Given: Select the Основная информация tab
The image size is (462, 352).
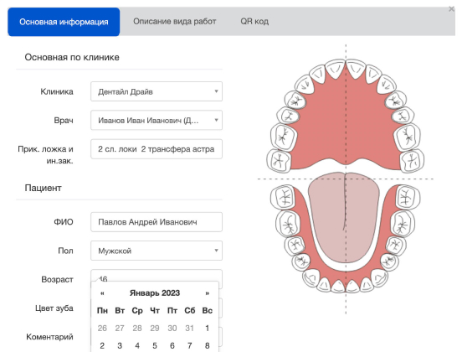Looking at the screenshot, I should 64,22.
